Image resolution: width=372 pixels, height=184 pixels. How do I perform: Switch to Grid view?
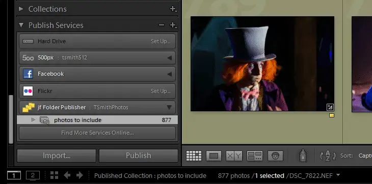click(194, 156)
